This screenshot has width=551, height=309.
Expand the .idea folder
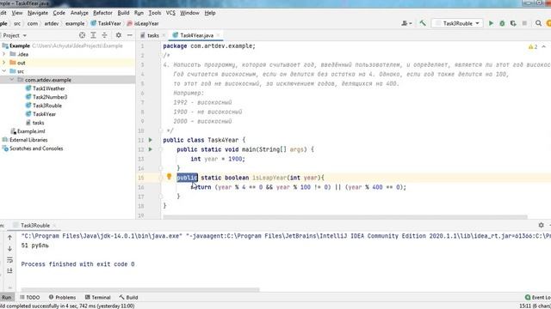pyautogui.click(x=4, y=54)
